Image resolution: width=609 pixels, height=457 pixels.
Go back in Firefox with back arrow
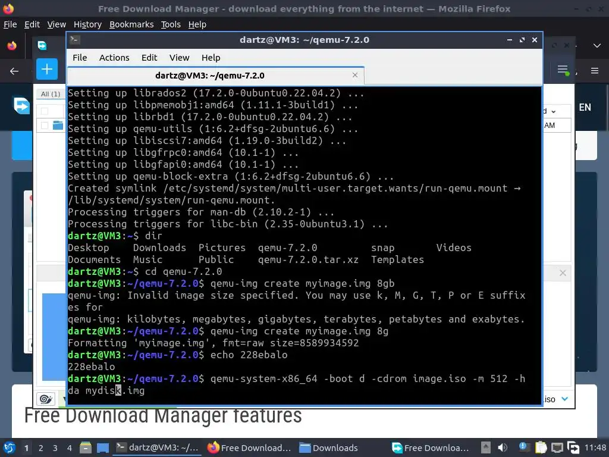pyautogui.click(x=14, y=71)
